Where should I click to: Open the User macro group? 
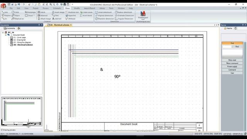(x=232, y=73)
